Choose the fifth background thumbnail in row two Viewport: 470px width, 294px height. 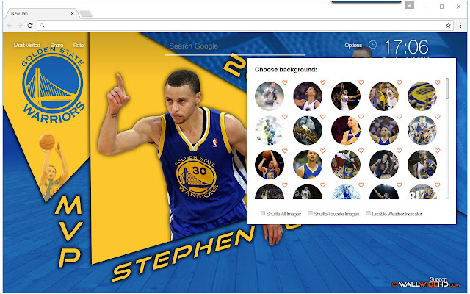422,131
